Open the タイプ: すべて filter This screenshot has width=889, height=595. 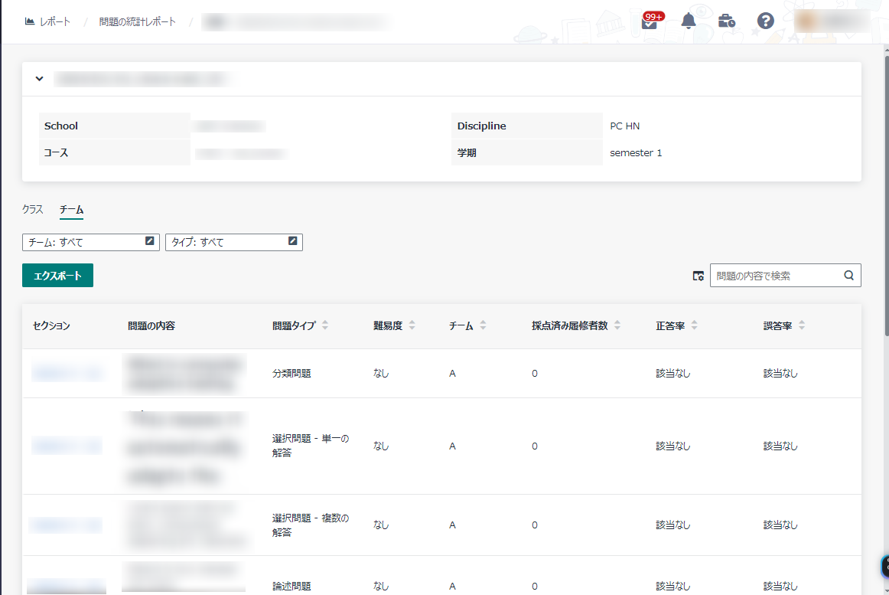233,243
